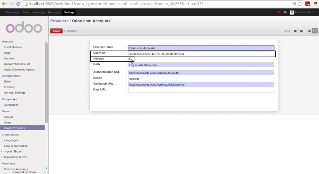This screenshot has height=174, width=319.
Task: Click the Provider name field
Action: point(201,48)
